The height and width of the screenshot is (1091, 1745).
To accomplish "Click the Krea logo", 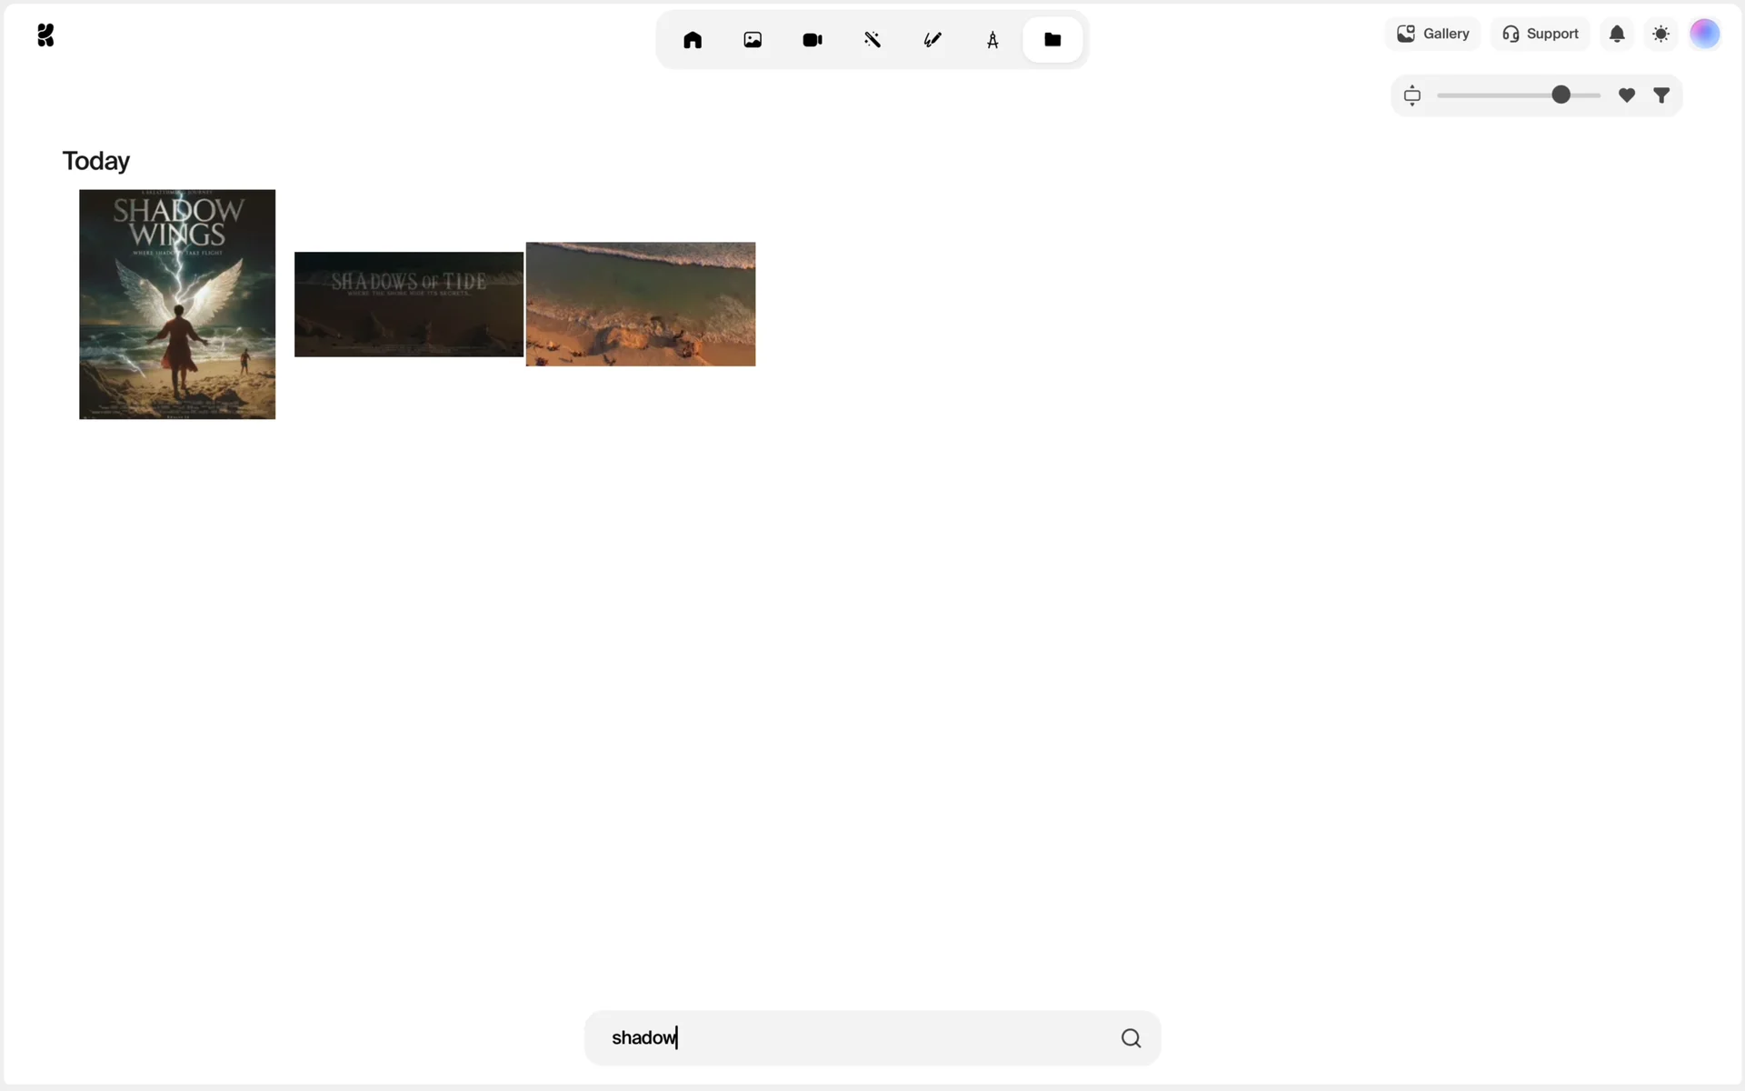I will tap(45, 35).
